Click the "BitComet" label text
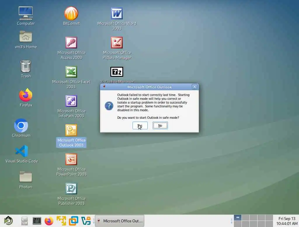 pyautogui.click(x=71, y=23)
